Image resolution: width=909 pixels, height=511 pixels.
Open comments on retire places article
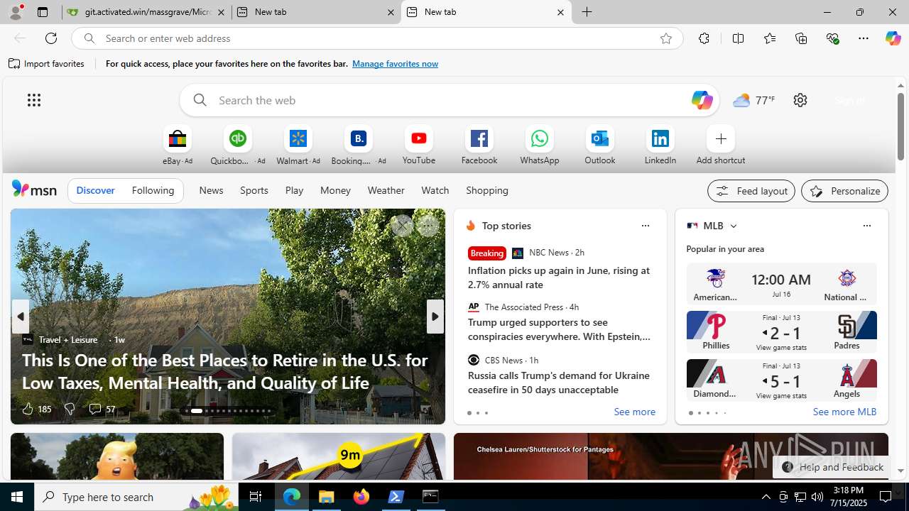[x=102, y=409]
